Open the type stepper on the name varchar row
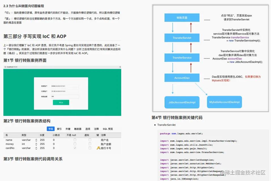 36,140
